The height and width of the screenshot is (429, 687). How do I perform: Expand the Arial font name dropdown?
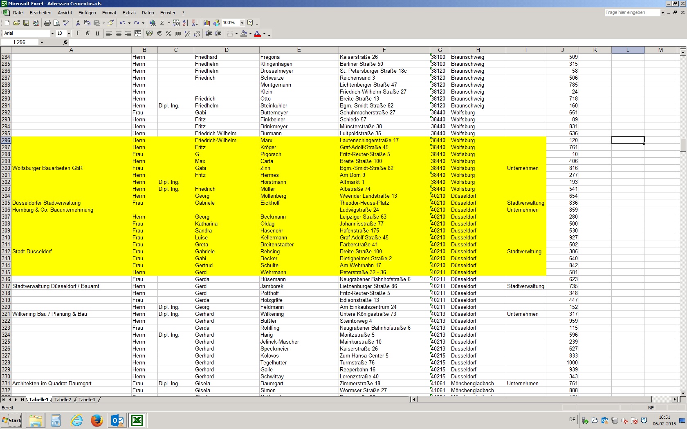(52, 34)
